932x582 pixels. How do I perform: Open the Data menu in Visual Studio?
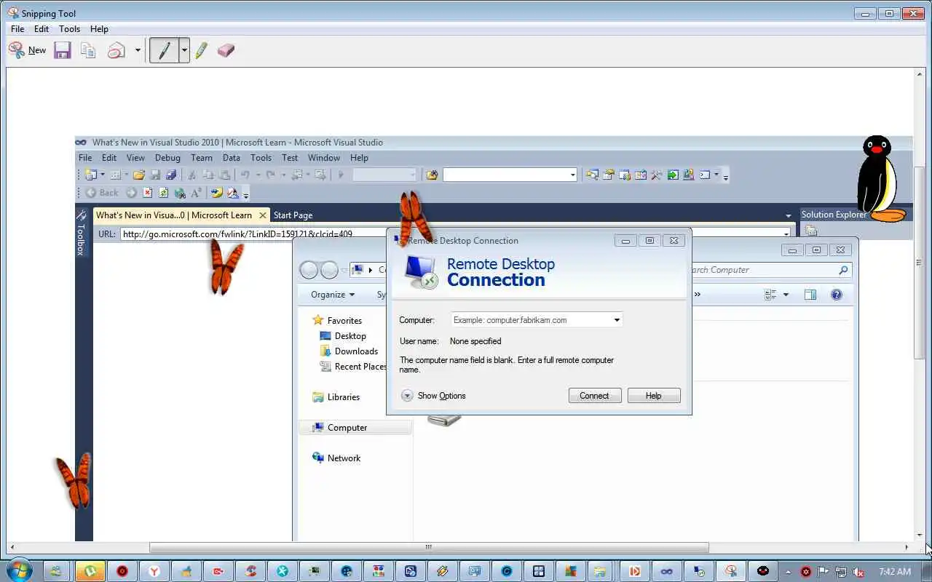tap(232, 157)
